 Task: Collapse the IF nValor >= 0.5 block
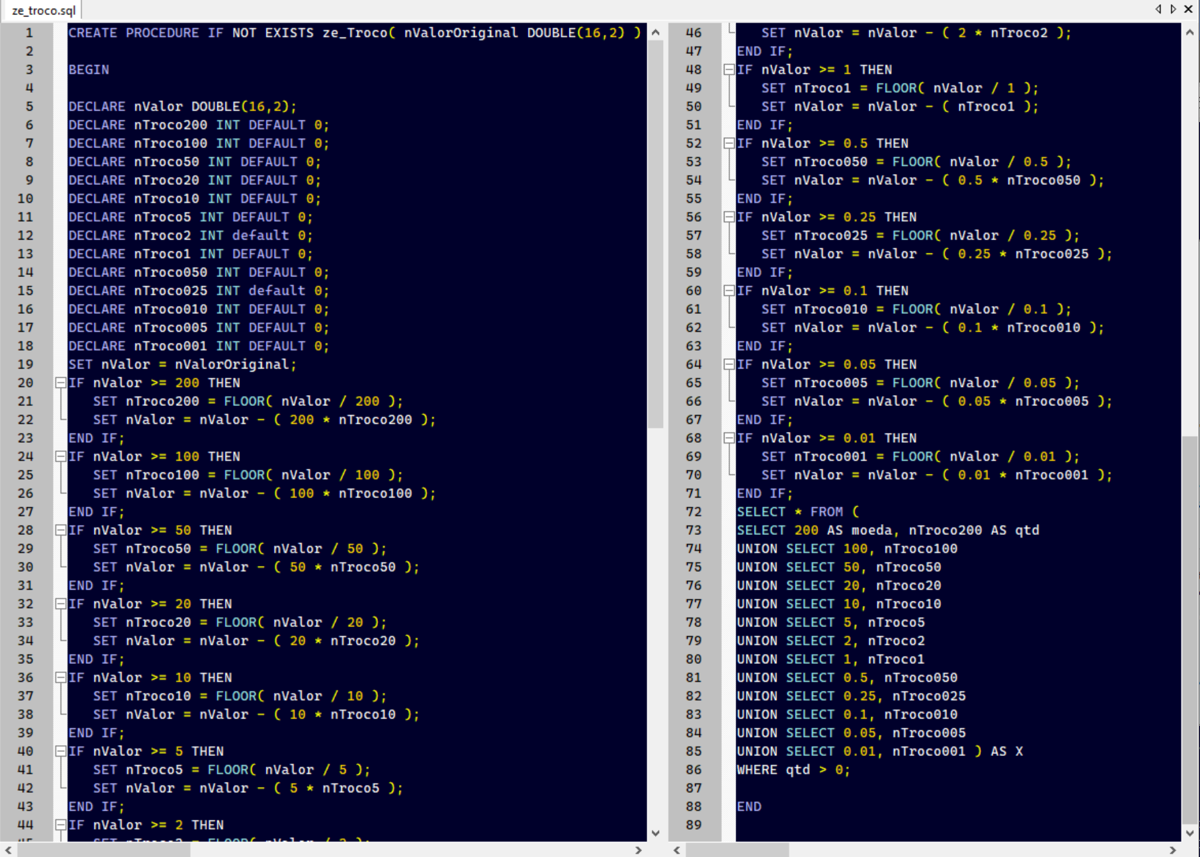tap(729, 143)
